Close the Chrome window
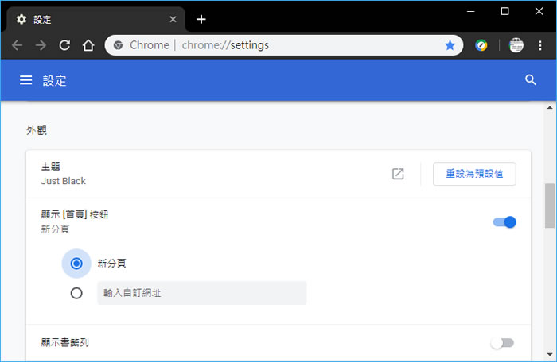Image resolution: width=557 pixels, height=362 pixels. [539, 11]
